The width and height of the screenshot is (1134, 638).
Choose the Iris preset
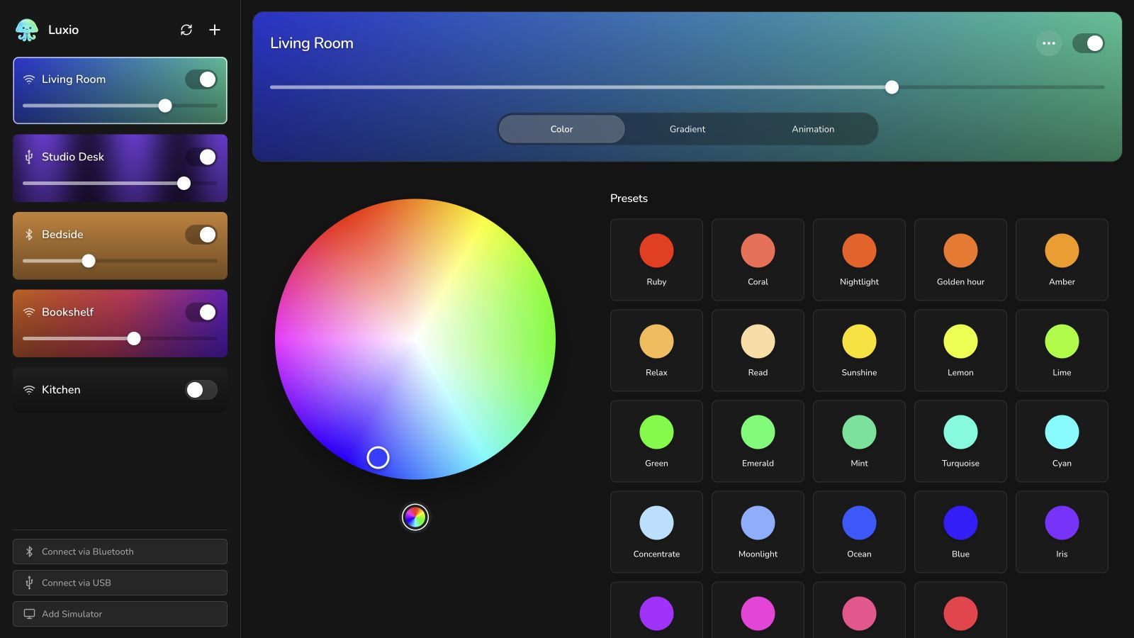point(1062,532)
